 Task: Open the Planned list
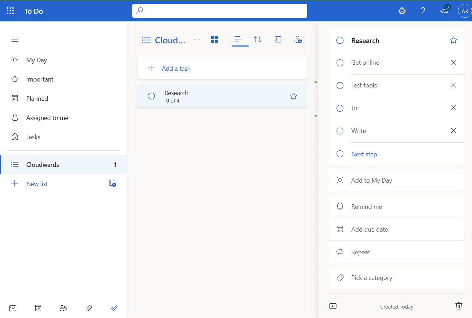(x=37, y=99)
